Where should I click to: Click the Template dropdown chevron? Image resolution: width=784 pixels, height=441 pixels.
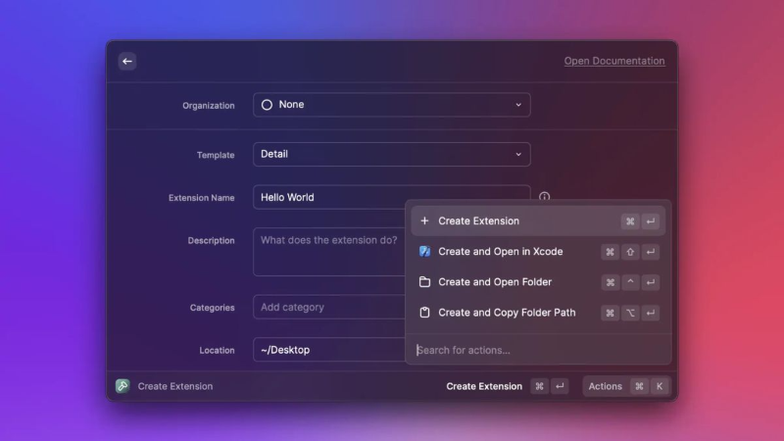coord(518,155)
